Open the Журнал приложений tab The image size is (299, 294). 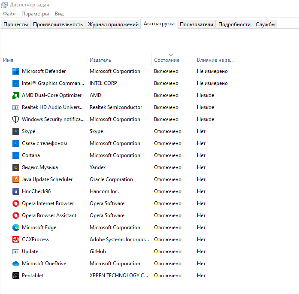click(x=113, y=24)
